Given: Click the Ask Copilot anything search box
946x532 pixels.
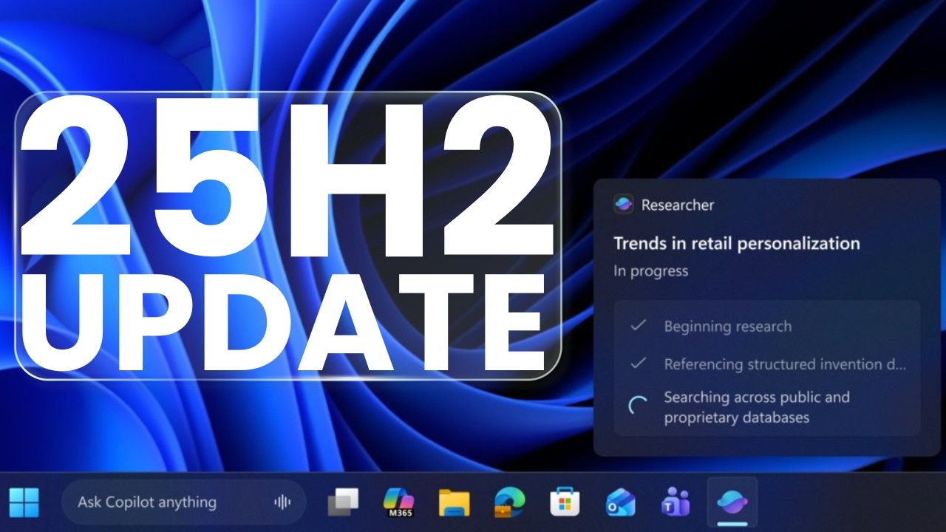Looking at the screenshot, I should pyautogui.click(x=183, y=502).
